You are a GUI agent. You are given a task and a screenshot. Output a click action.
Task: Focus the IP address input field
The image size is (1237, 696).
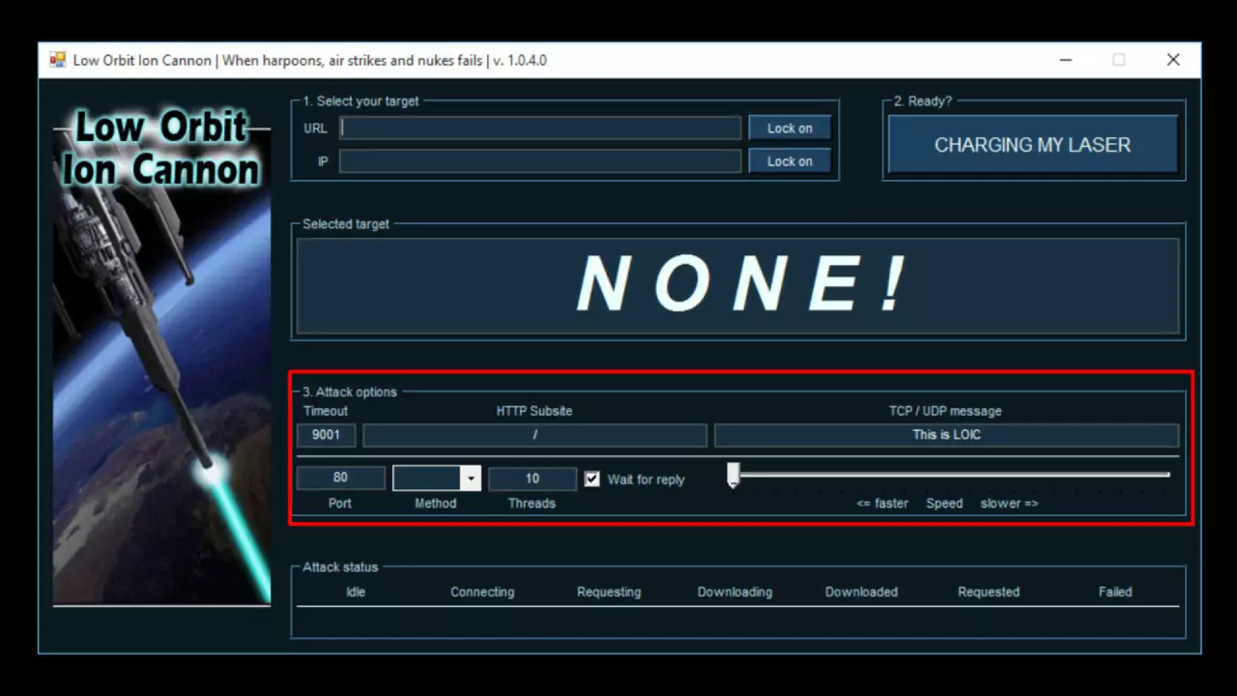[x=540, y=161]
